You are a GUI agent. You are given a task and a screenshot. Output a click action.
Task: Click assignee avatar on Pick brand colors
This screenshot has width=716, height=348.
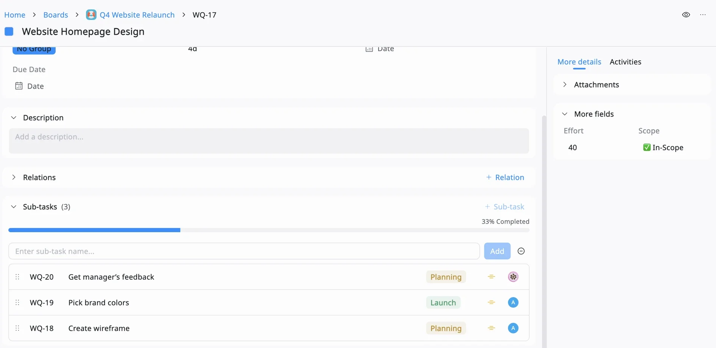tap(513, 303)
